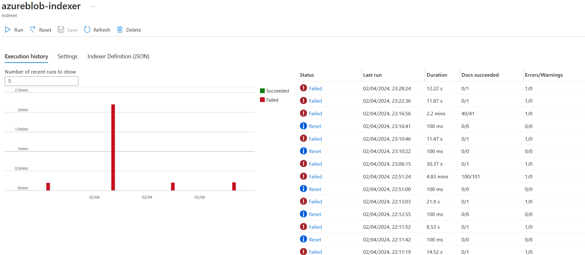
Task: Click failed status icon for 23:22:36 run
Action: click(x=303, y=100)
